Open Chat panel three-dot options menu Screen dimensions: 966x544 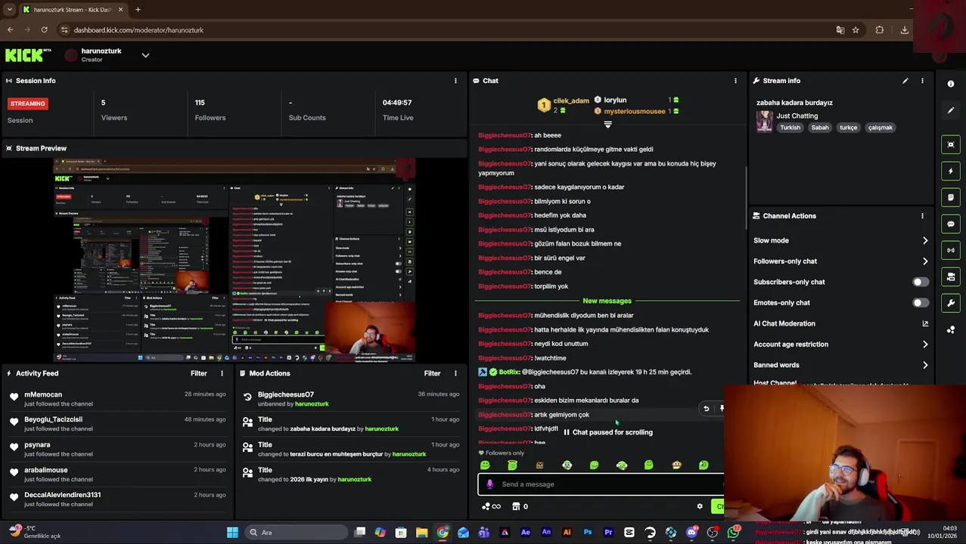(735, 81)
